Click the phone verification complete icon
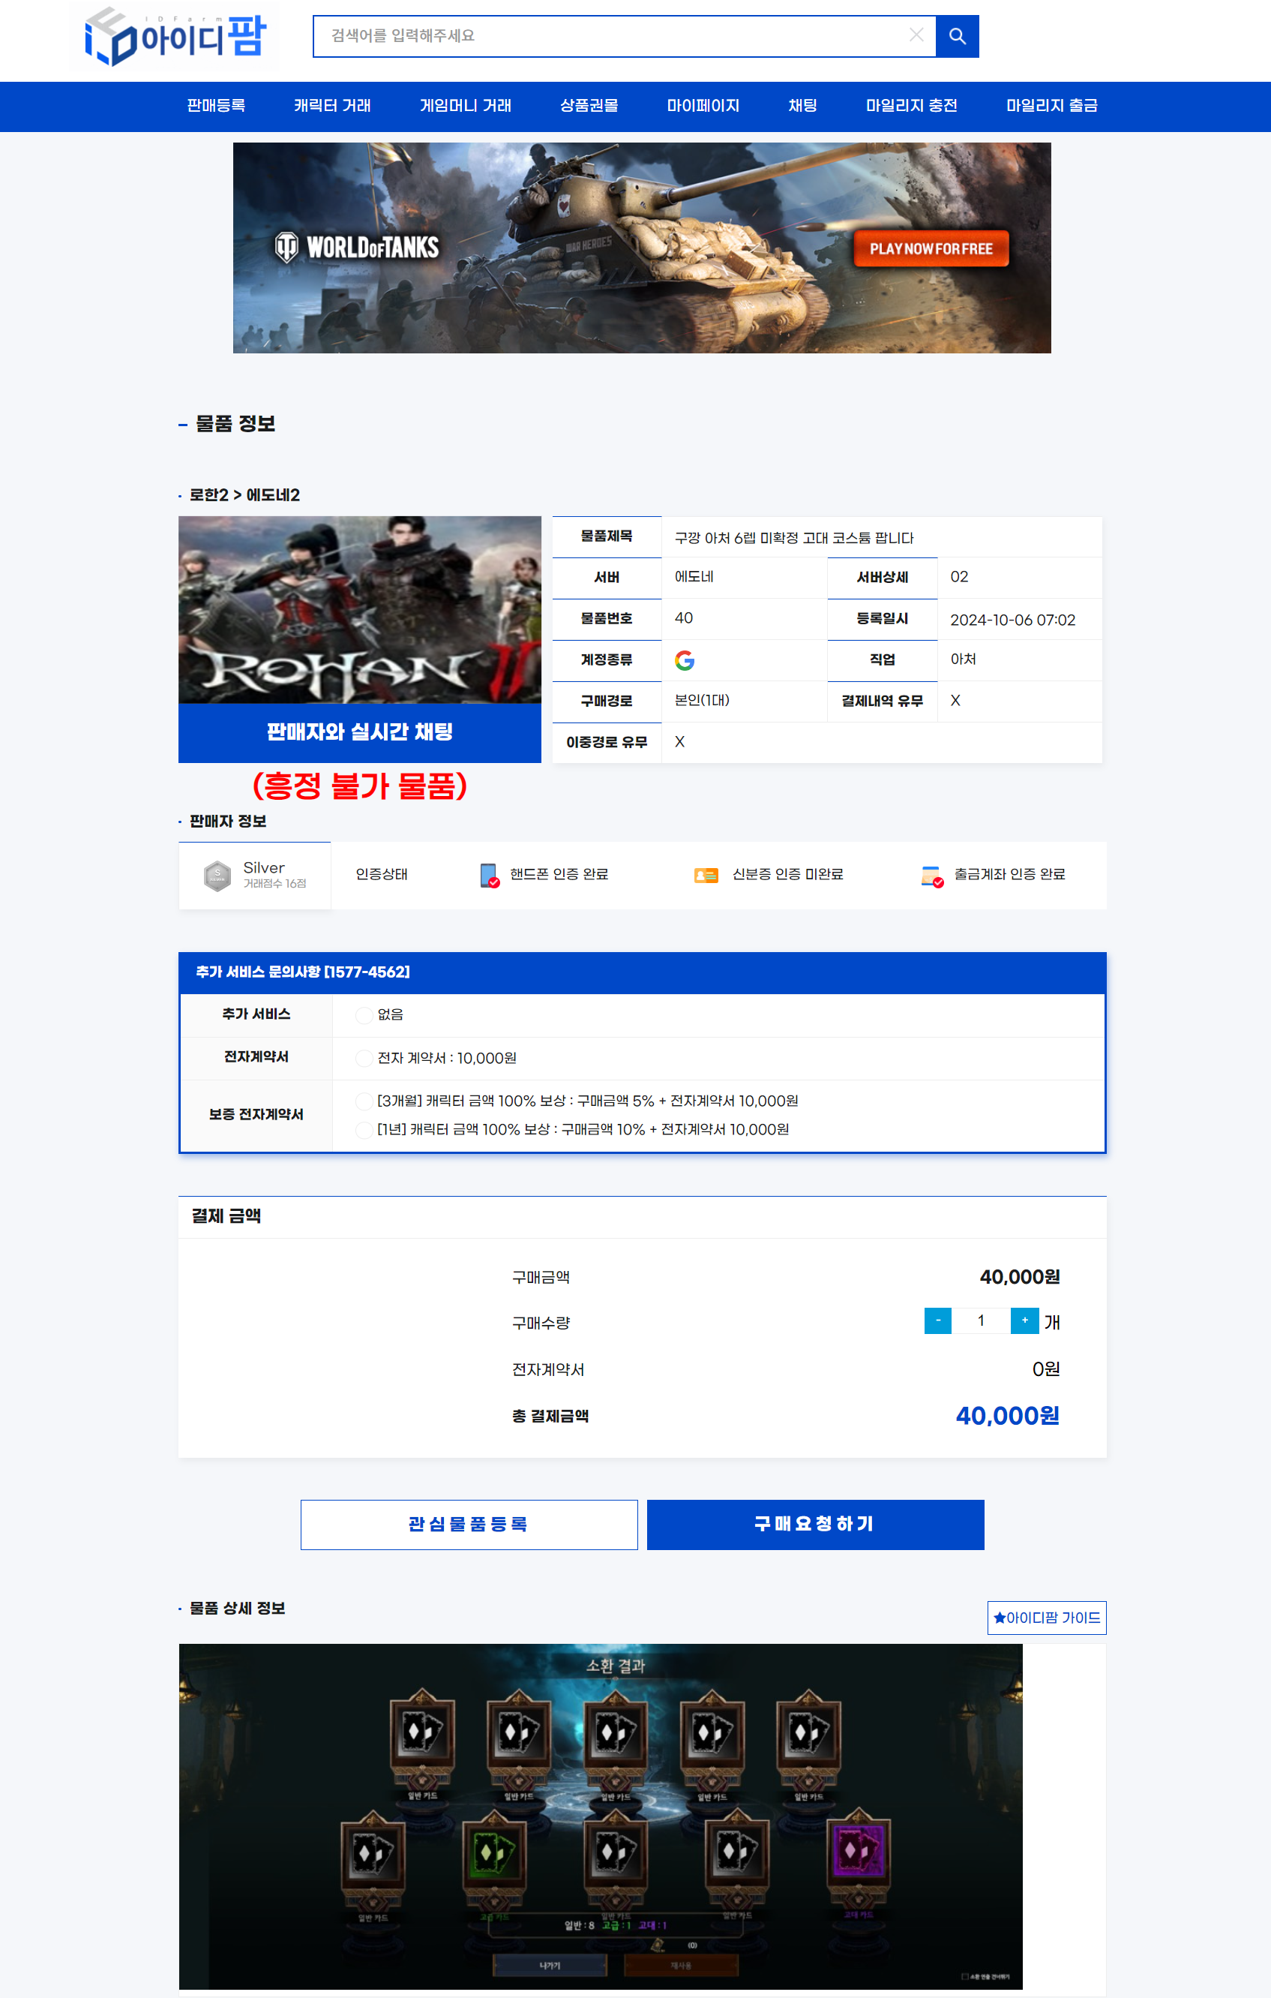1271x1998 pixels. pyautogui.click(x=489, y=876)
